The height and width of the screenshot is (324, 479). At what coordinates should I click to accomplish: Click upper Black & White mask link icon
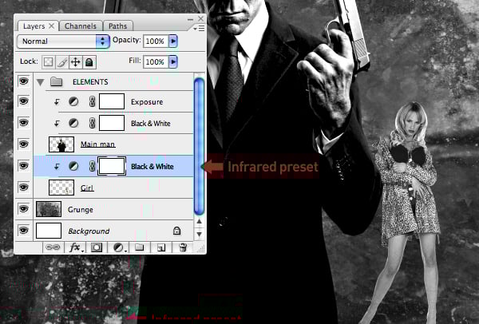click(92, 124)
